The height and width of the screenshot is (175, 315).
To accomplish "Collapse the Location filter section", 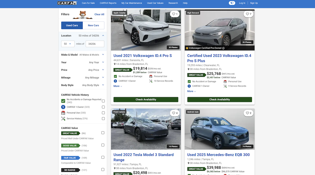I will [x=103, y=36].
